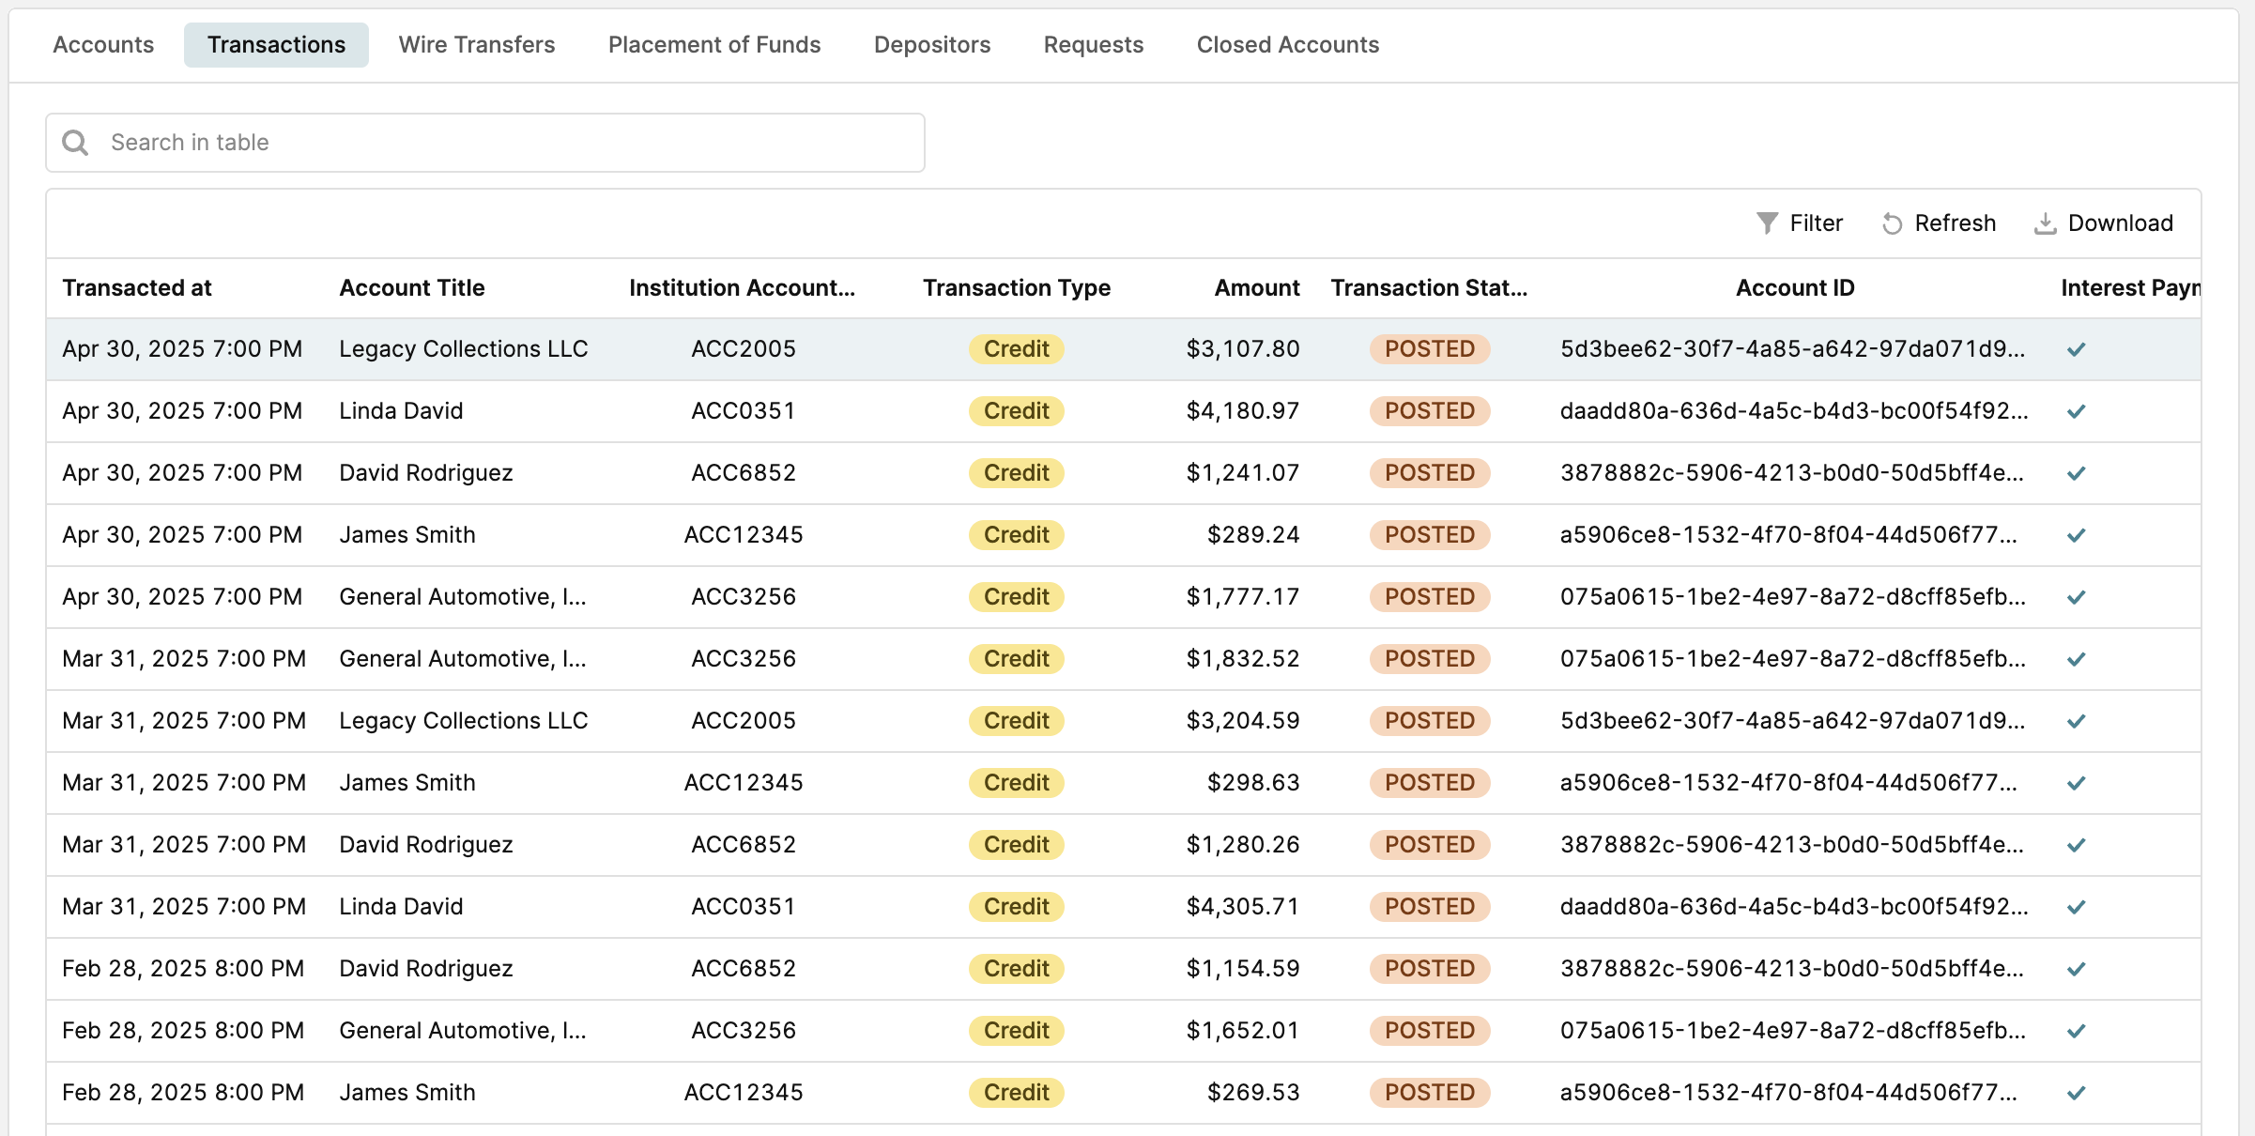This screenshot has width=2255, height=1136.
Task: Click ACC0351 in the $4,180.97 row
Action: pos(744,411)
